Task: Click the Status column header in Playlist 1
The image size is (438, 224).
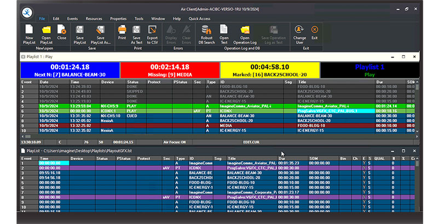Action: pyautogui.click(x=132, y=82)
